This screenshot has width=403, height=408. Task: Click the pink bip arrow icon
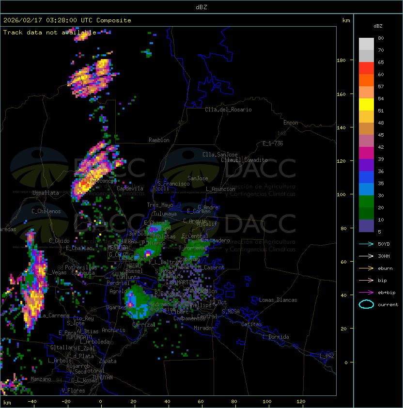click(366, 280)
